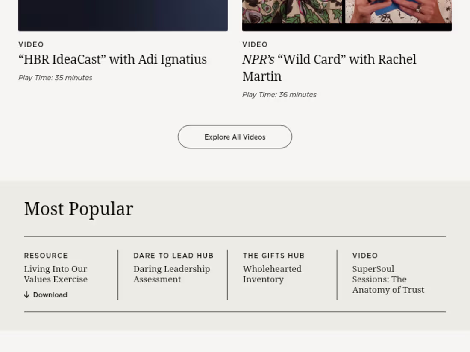
Task: Click the download arrow icon
Action: point(26,295)
